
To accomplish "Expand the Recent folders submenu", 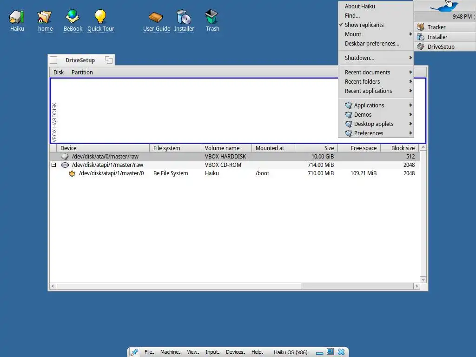I will tap(376, 82).
